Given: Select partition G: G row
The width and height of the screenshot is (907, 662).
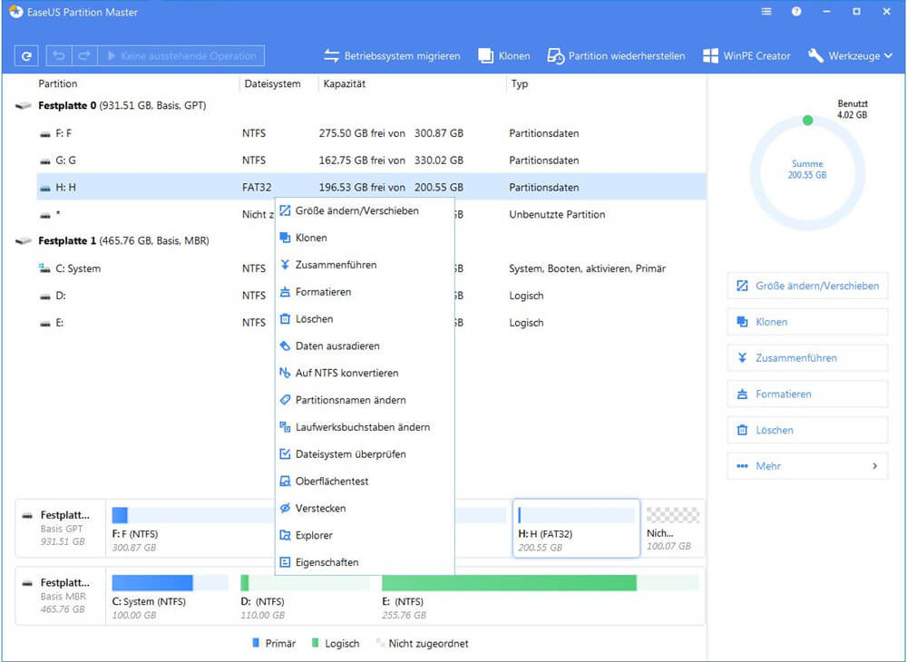Looking at the screenshot, I should click(x=371, y=161).
